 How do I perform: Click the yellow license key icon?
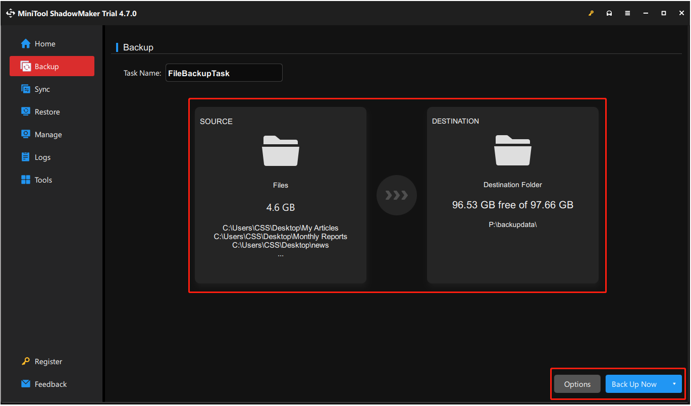[591, 13]
